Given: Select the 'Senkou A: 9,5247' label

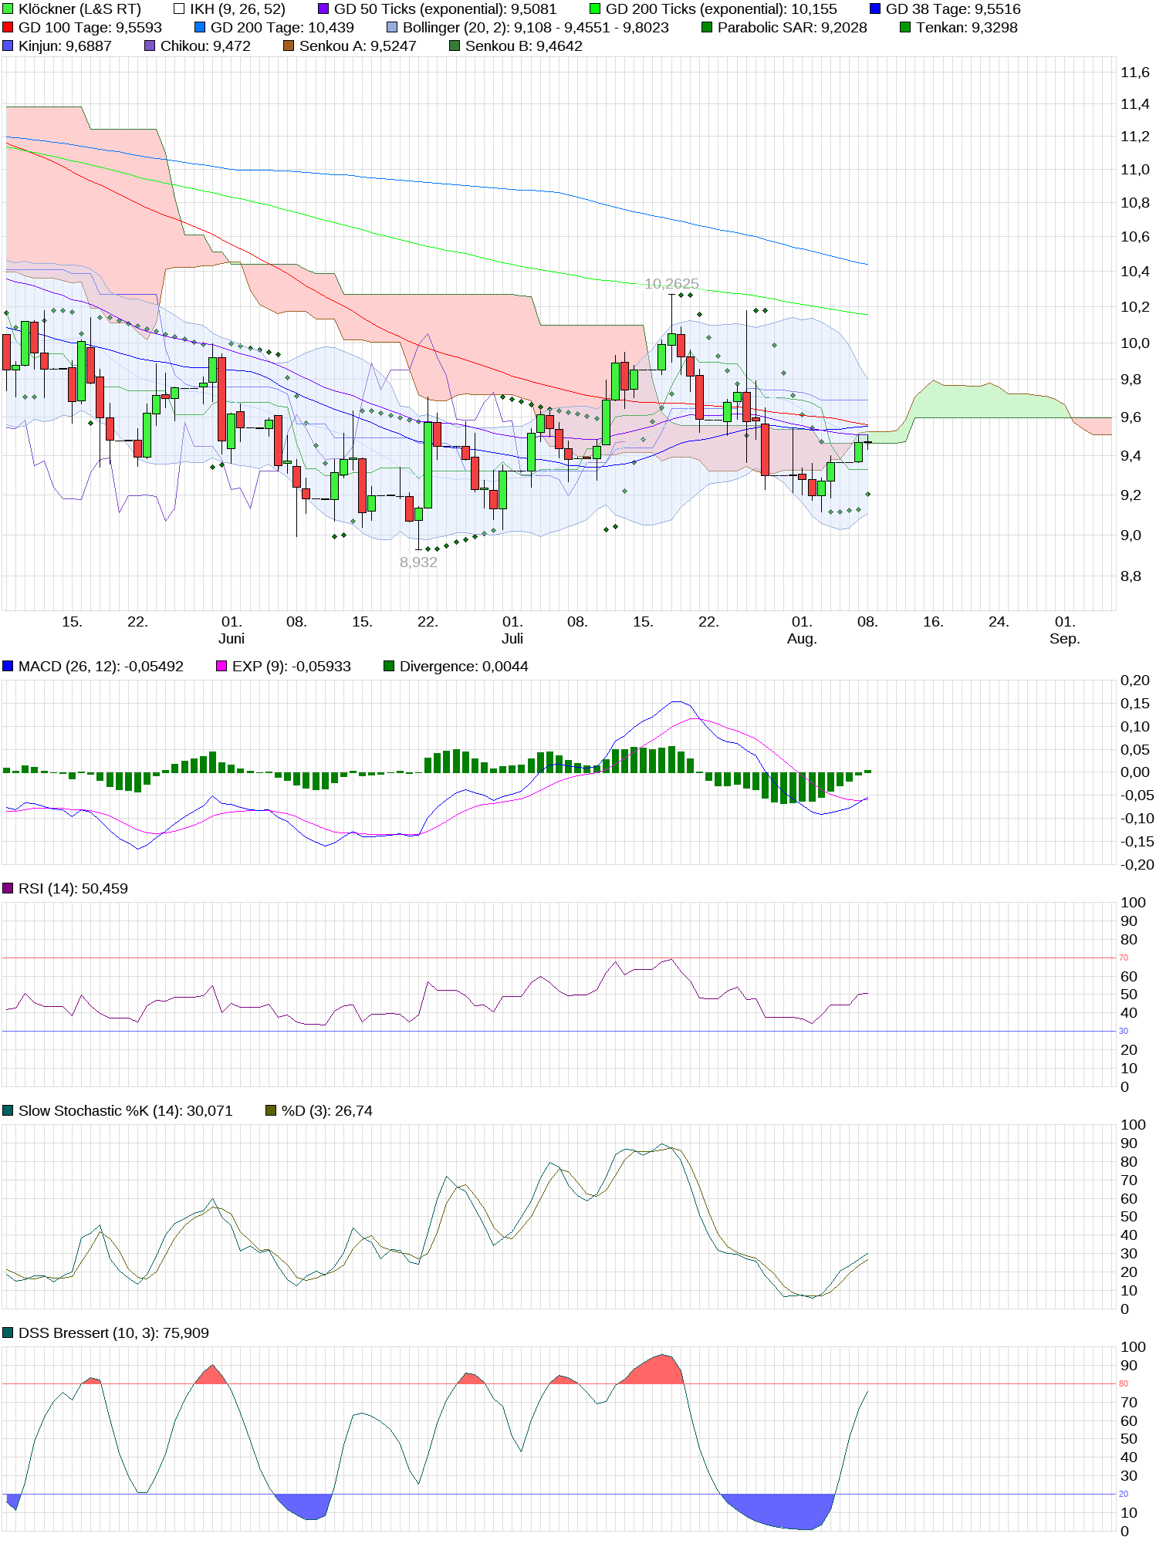Looking at the screenshot, I should click(x=358, y=46).
